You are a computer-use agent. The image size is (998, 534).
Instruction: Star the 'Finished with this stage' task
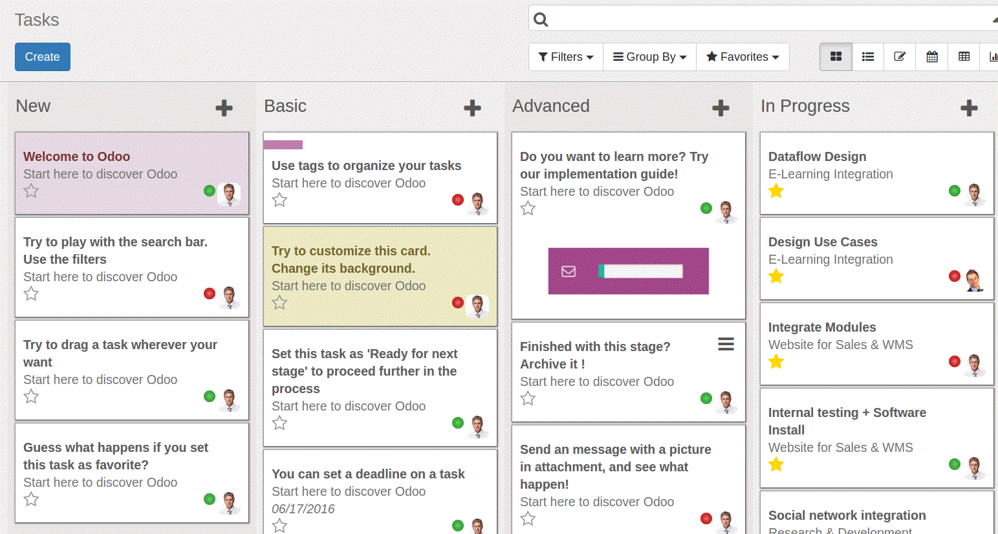point(528,398)
